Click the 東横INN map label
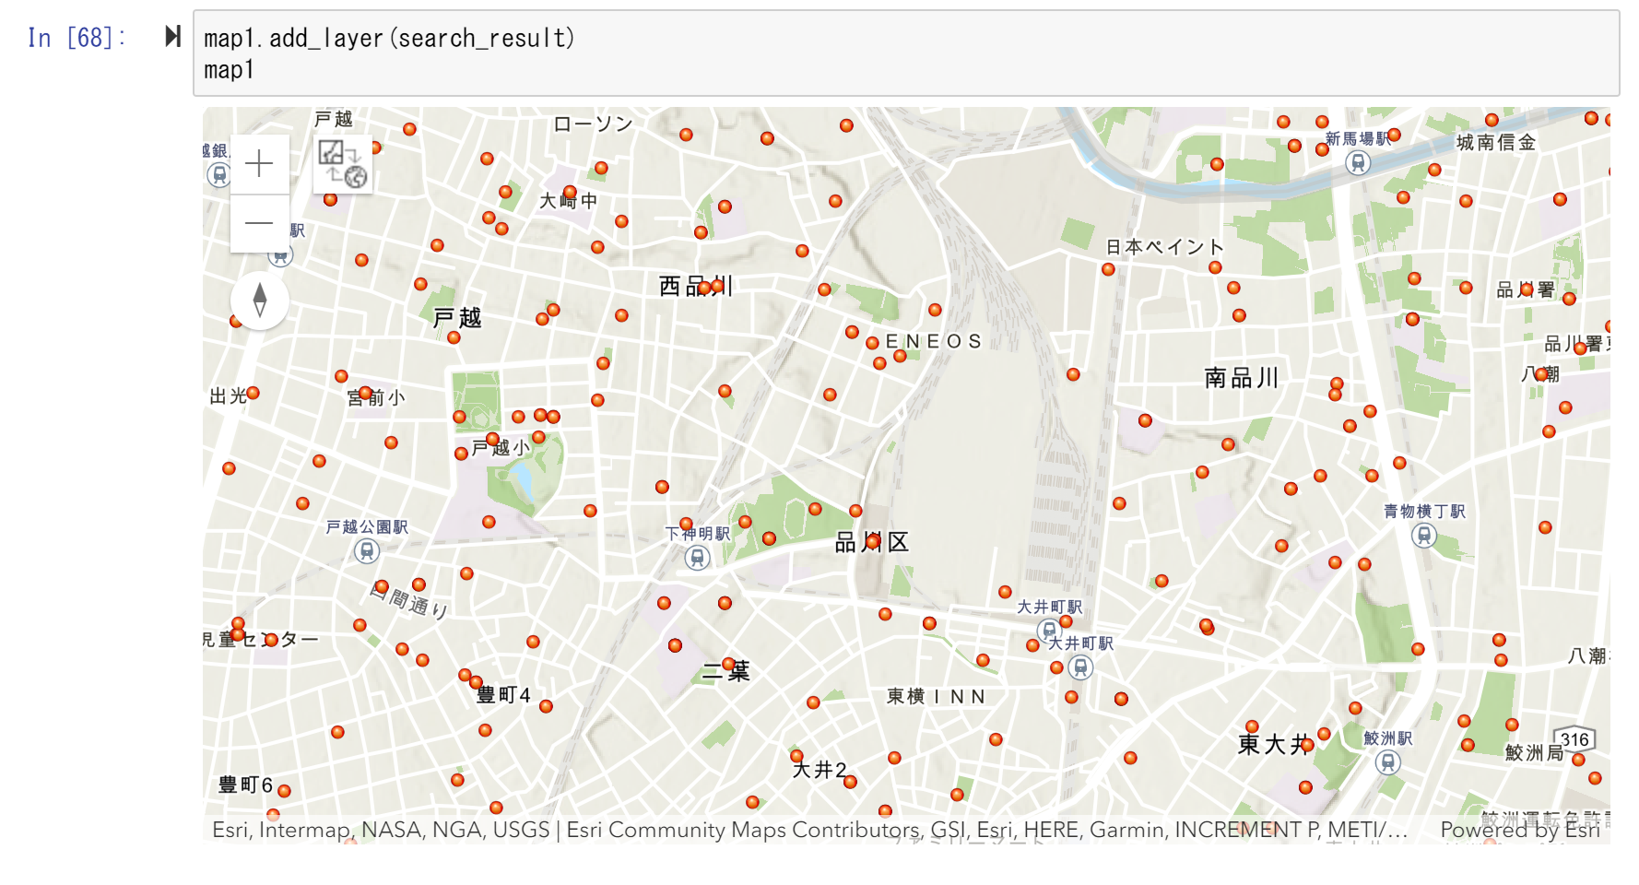Screen dimensions: 1639x885 coord(936,697)
